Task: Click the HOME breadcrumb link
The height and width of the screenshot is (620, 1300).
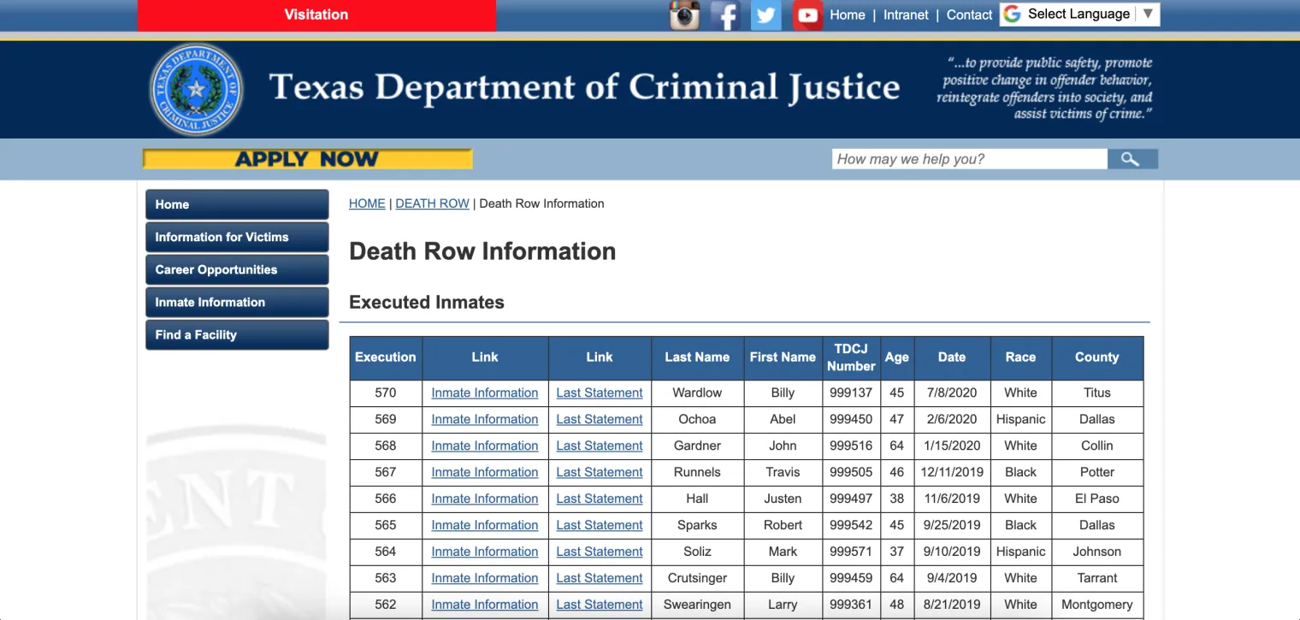Action: coord(367,204)
